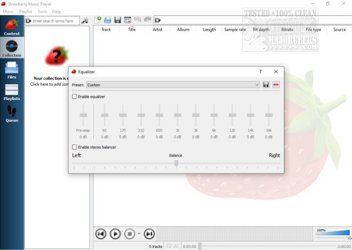
Task: Sort by Track column header
Action: [x=106, y=29]
